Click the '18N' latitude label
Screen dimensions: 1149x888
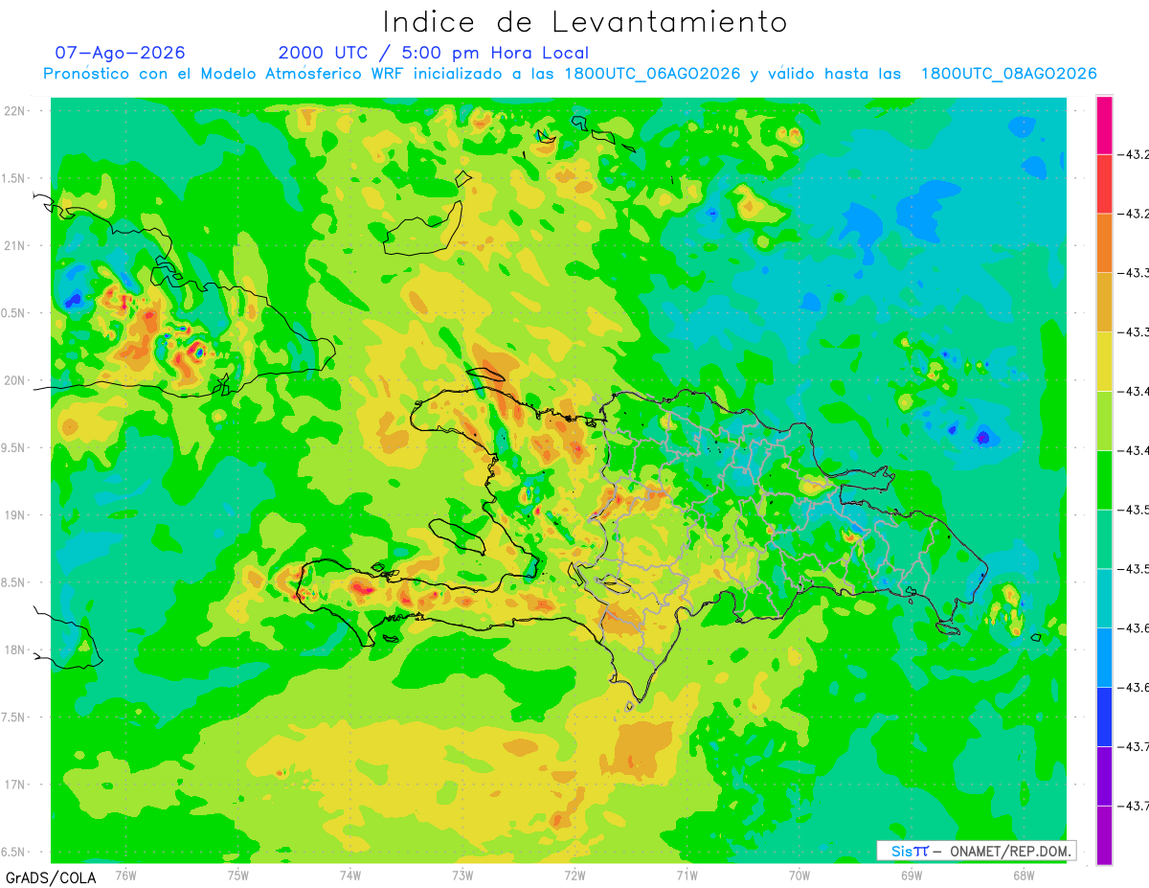click(15, 650)
